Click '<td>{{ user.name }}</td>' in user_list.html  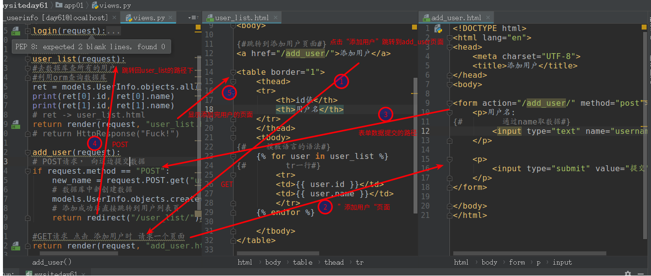(x=335, y=194)
